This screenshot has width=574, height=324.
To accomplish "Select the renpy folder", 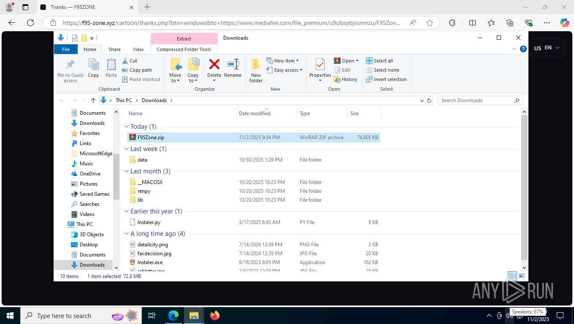I will coord(254,191).
